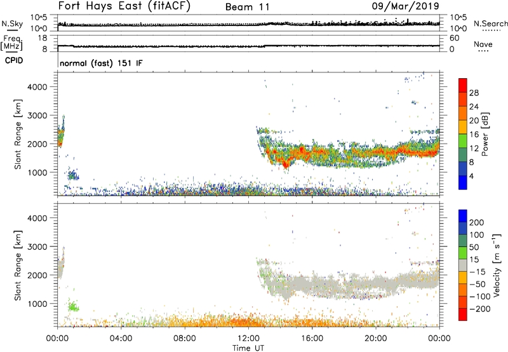Click '4000' tick of the power panel

click(37, 87)
